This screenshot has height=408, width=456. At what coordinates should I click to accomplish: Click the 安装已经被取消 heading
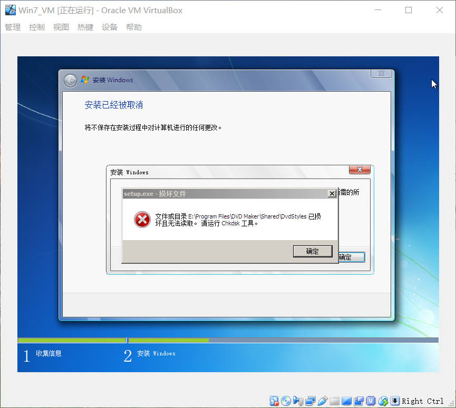point(114,105)
